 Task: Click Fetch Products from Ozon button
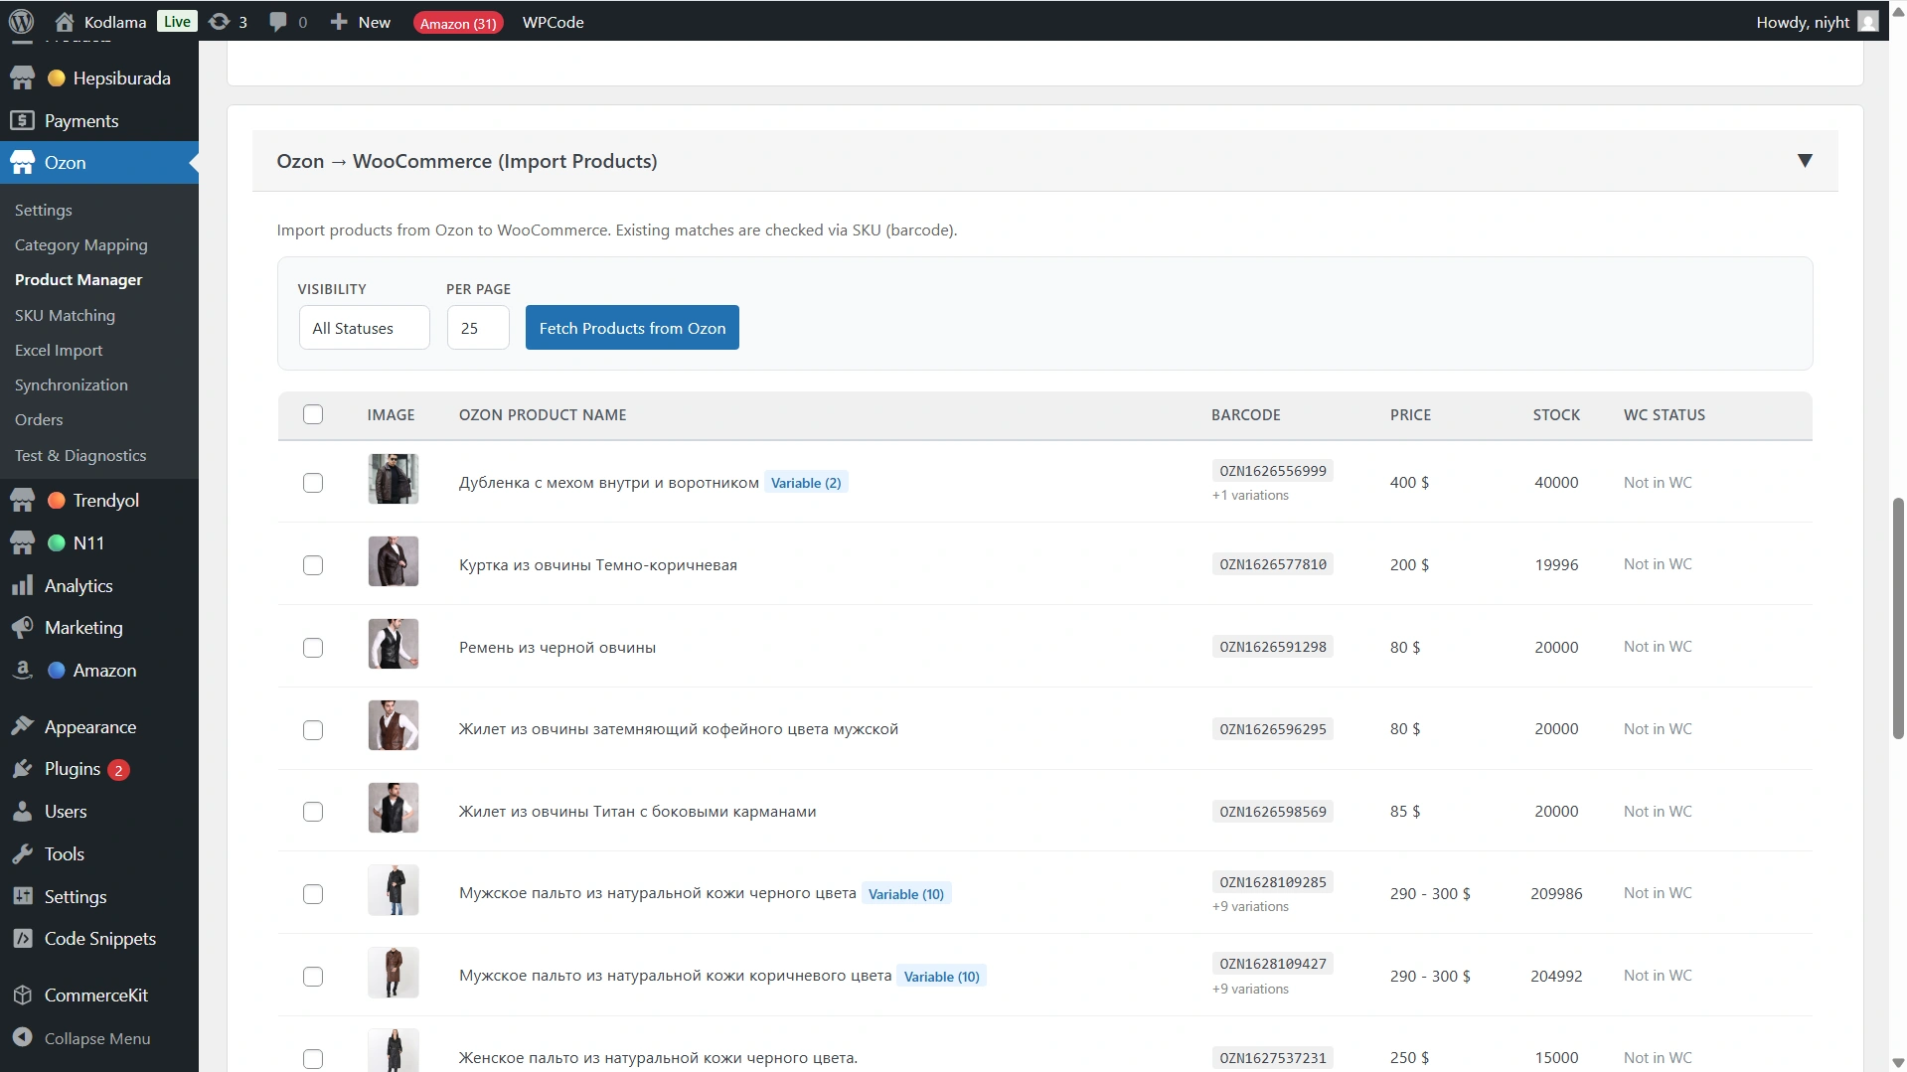point(632,328)
